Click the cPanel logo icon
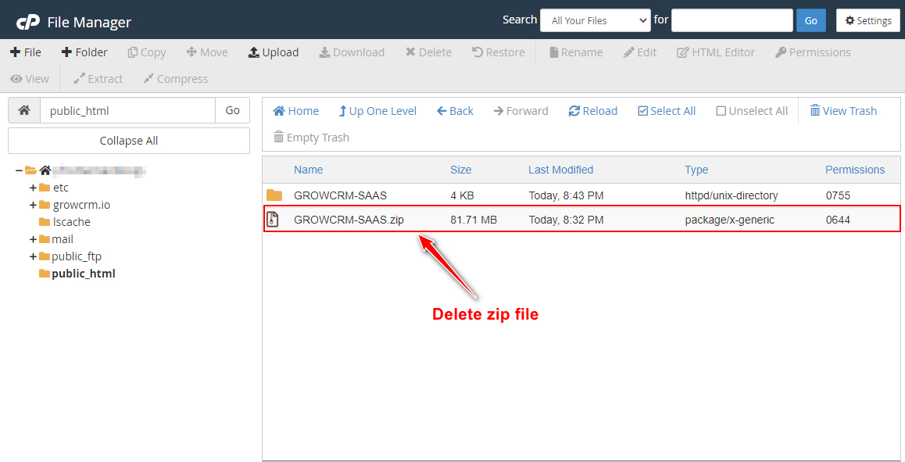 tap(27, 22)
